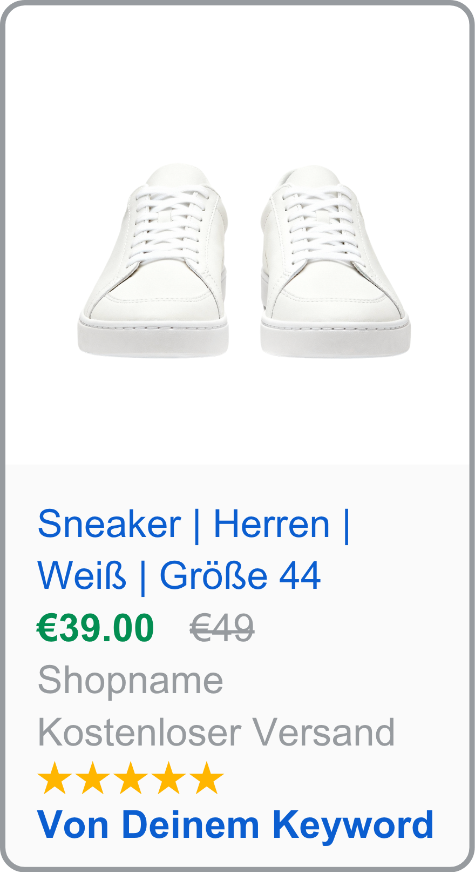Click 'Weiß' in the product title
Image resolution: width=475 pixels, height=873 pixels.
[82, 576]
